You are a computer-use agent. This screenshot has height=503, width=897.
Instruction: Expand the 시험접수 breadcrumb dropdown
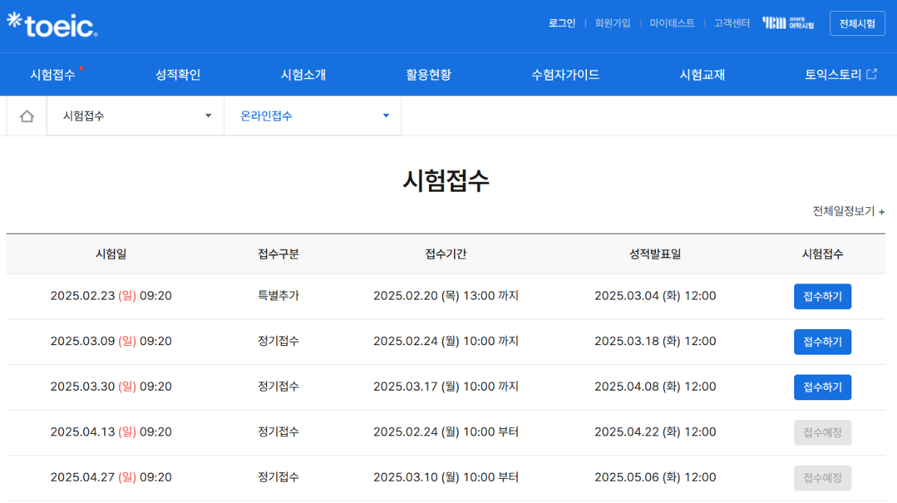pos(136,116)
